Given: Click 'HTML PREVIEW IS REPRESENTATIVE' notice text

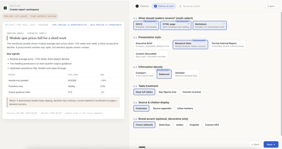Looking at the screenshot, I should coord(70,25).
